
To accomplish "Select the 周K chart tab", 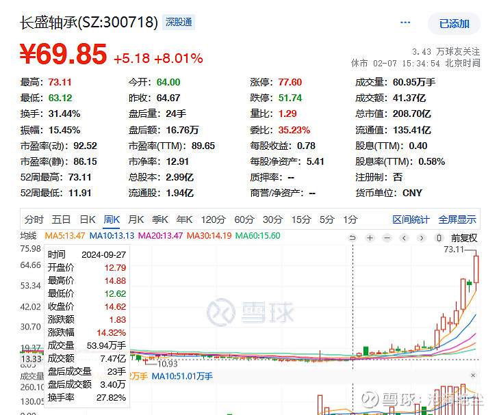I will pos(112,219).
